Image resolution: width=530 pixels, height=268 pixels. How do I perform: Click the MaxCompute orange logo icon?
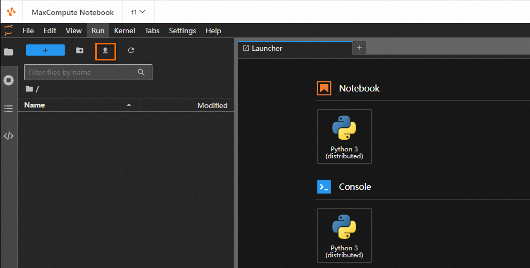pyautogui.click(x=11, y=12)
